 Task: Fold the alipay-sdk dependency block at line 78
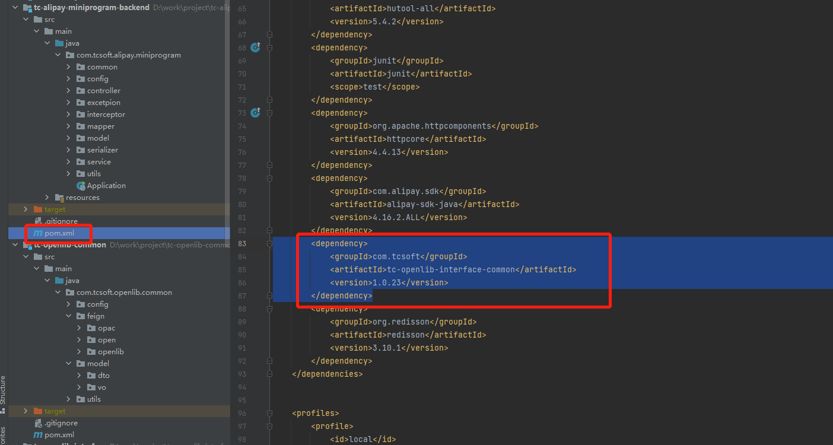click(x=269, y=178)
